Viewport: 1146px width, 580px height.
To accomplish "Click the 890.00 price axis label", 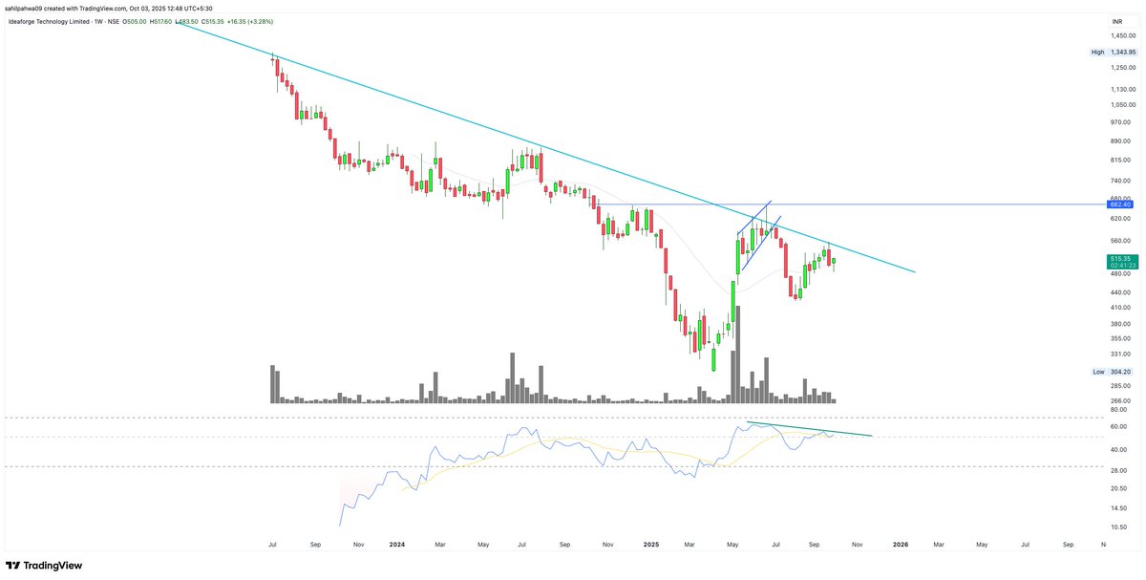I will tap(1119, 141).
